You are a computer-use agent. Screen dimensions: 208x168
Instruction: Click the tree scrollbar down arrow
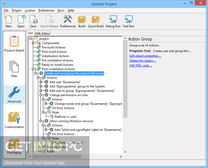[125, 152]
